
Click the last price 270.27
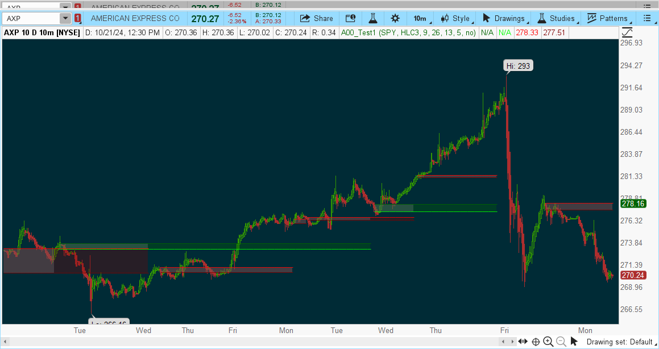205,19
